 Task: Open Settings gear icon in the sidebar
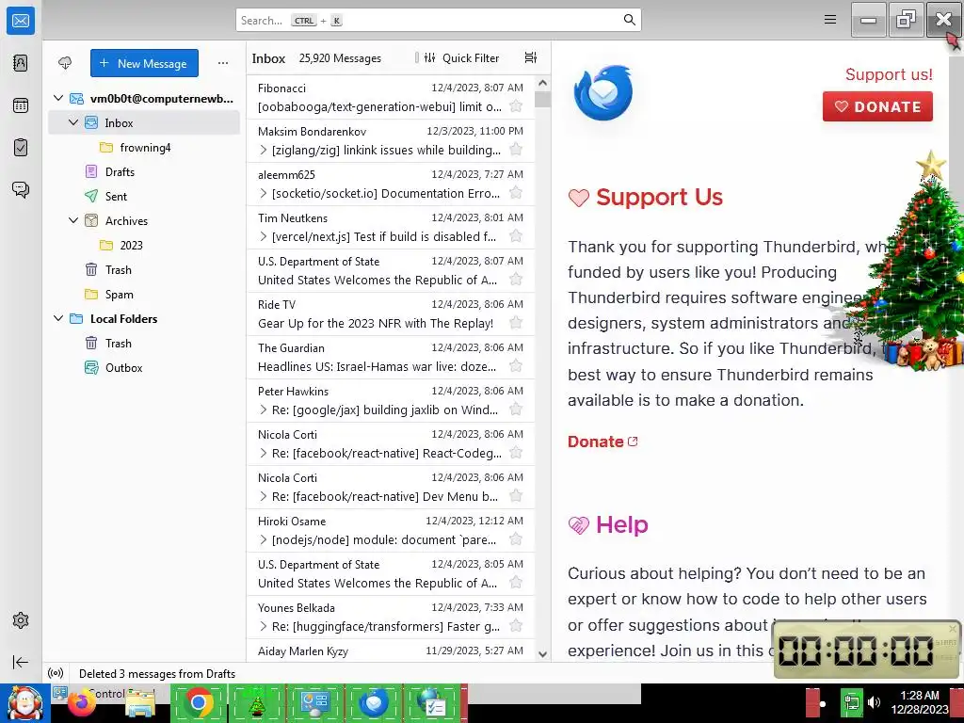tap(21, 620)
